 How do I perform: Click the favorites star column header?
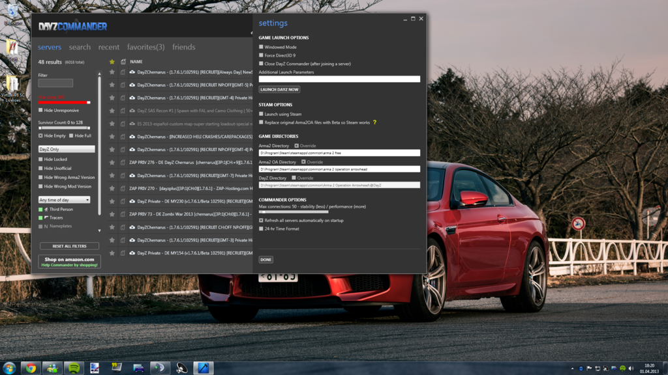coord(112,62)
